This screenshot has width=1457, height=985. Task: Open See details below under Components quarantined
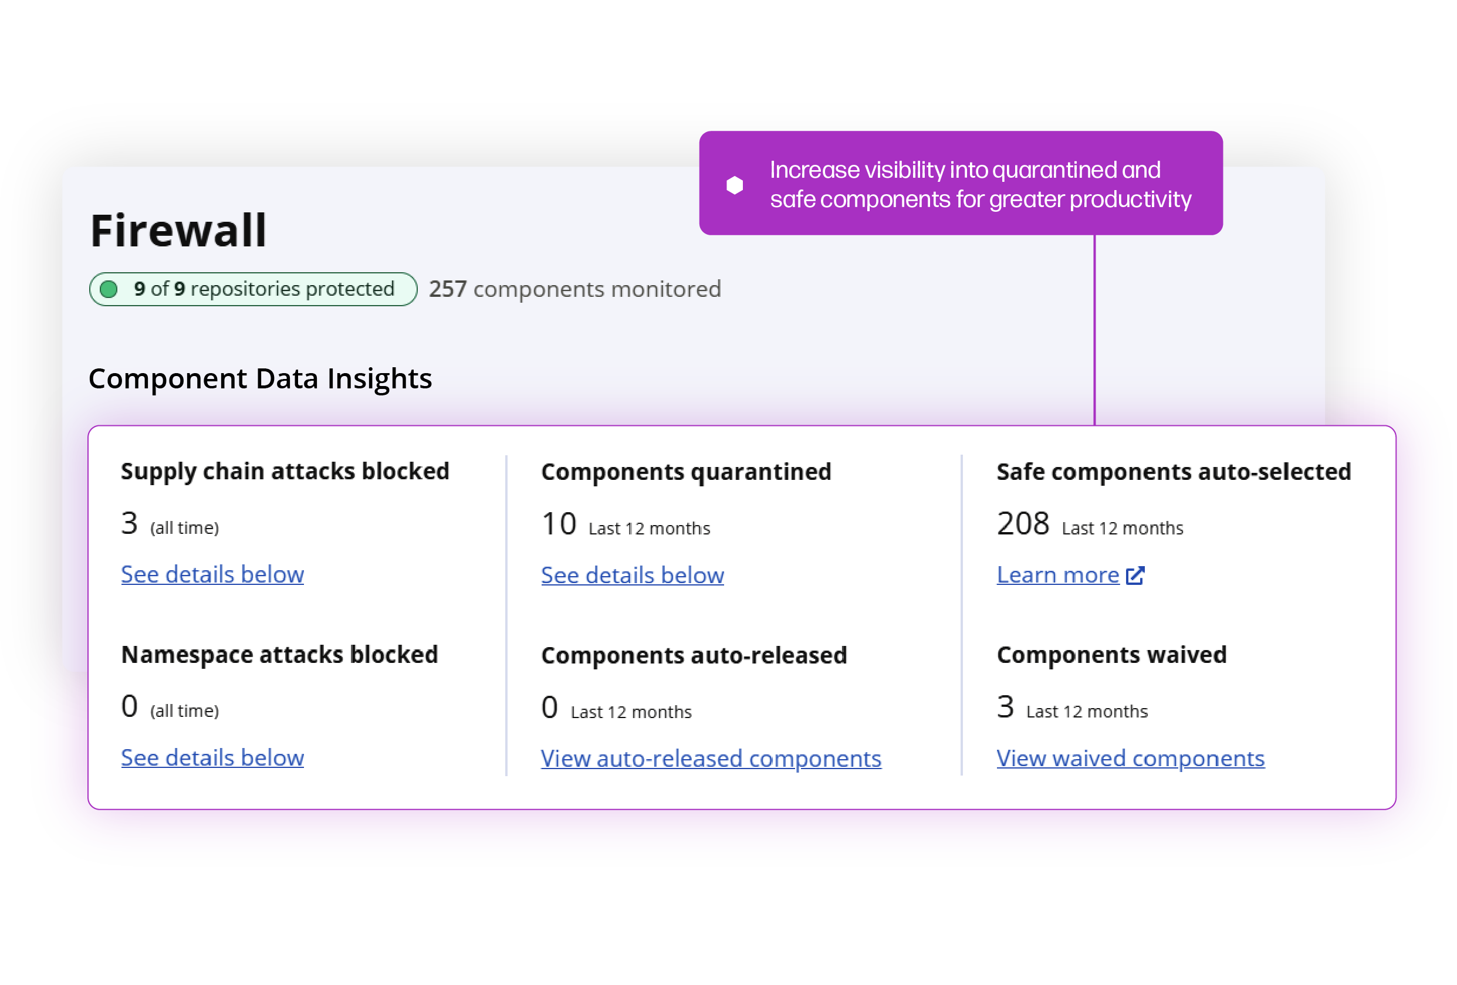(633, 575)
